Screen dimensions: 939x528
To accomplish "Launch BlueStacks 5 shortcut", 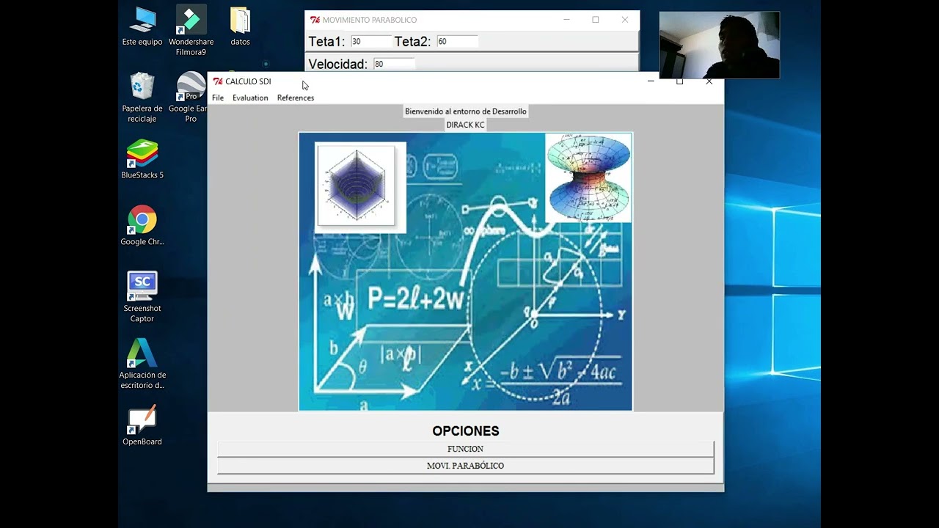I will click(142, 159).
